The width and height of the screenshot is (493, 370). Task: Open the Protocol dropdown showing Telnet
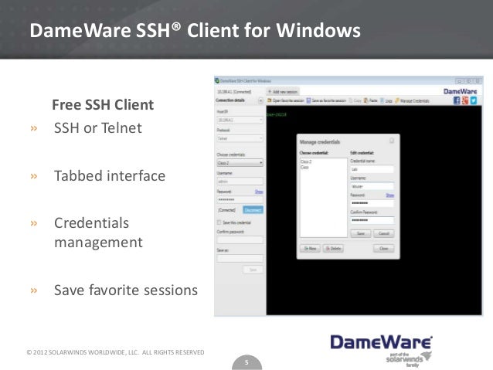coord(240,138)
